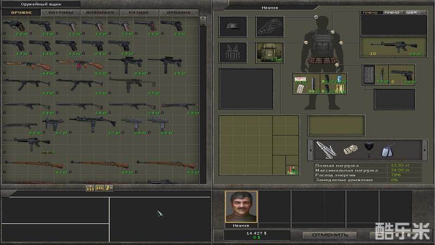Click the goggles equipment slot

[x=269, y=27]
